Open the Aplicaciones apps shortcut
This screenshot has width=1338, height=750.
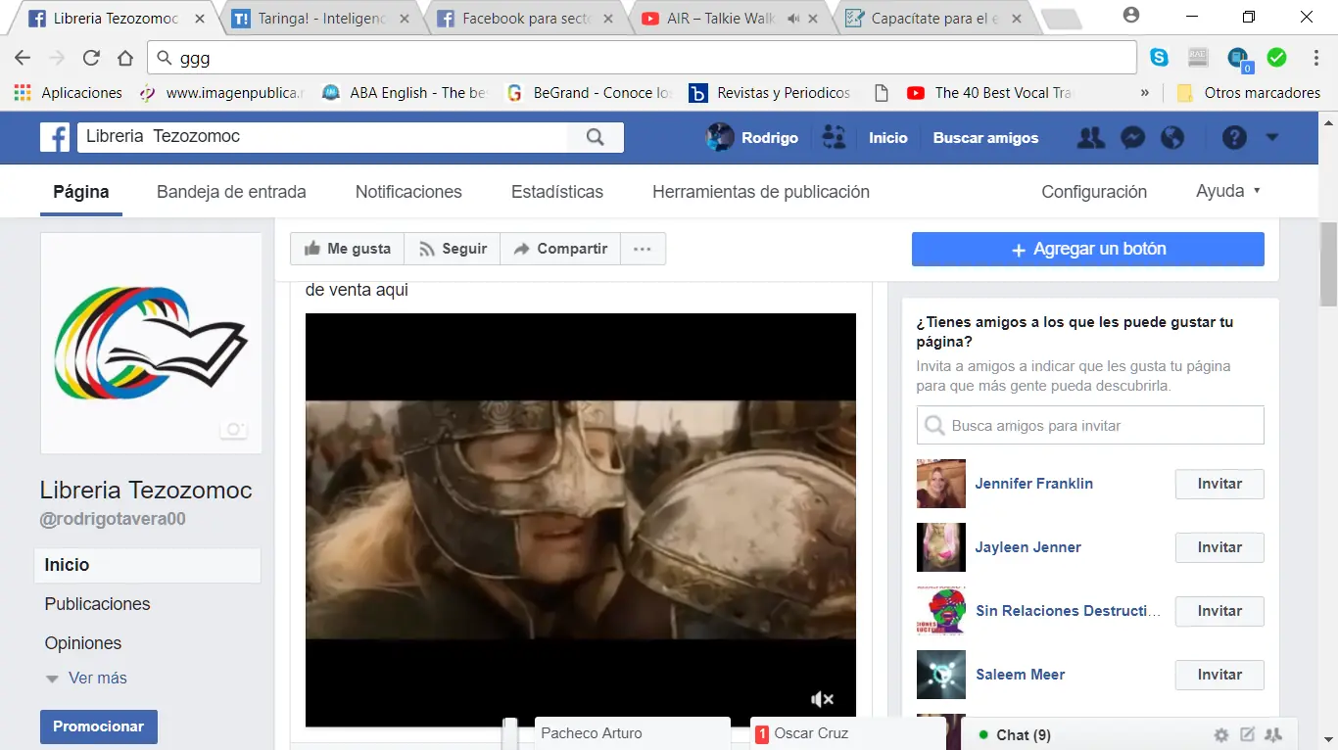coord(68,93)
